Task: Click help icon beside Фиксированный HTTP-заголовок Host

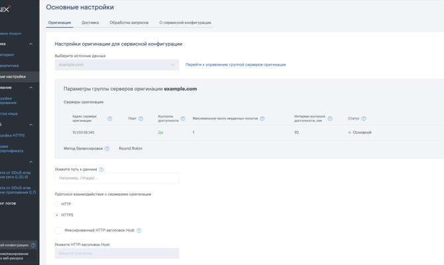Action: [139, 231]
